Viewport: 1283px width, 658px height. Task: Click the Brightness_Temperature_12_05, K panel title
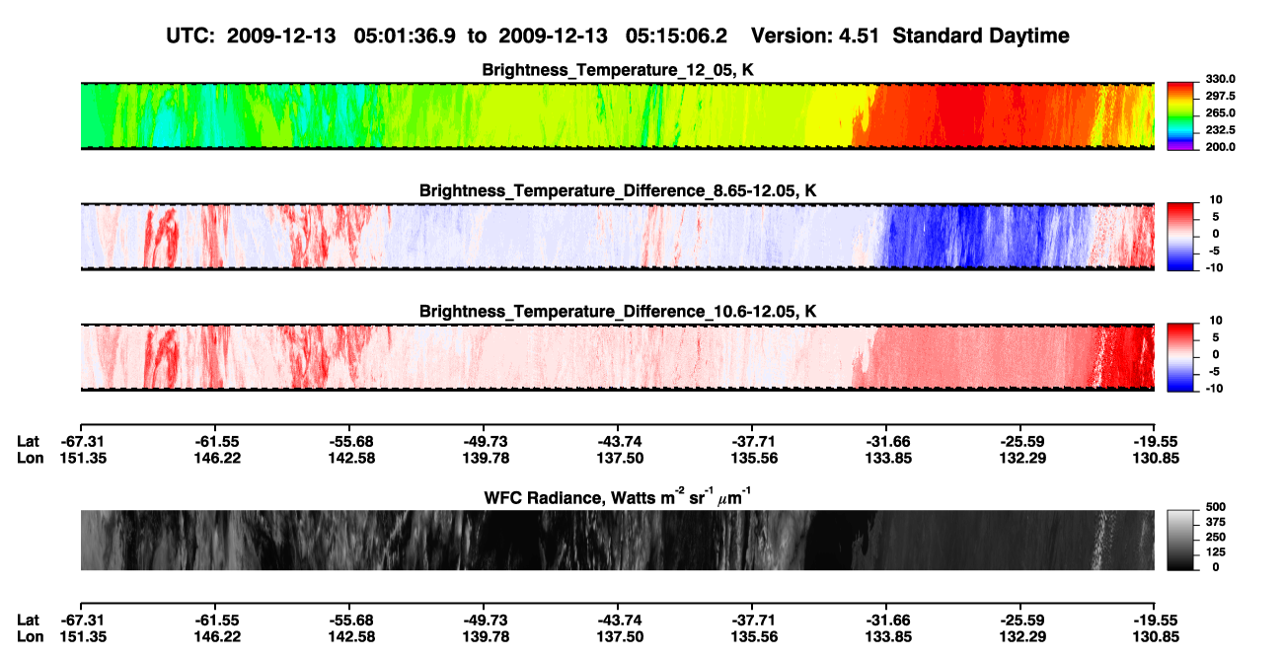pyautogui.click(x=618, y=70)
